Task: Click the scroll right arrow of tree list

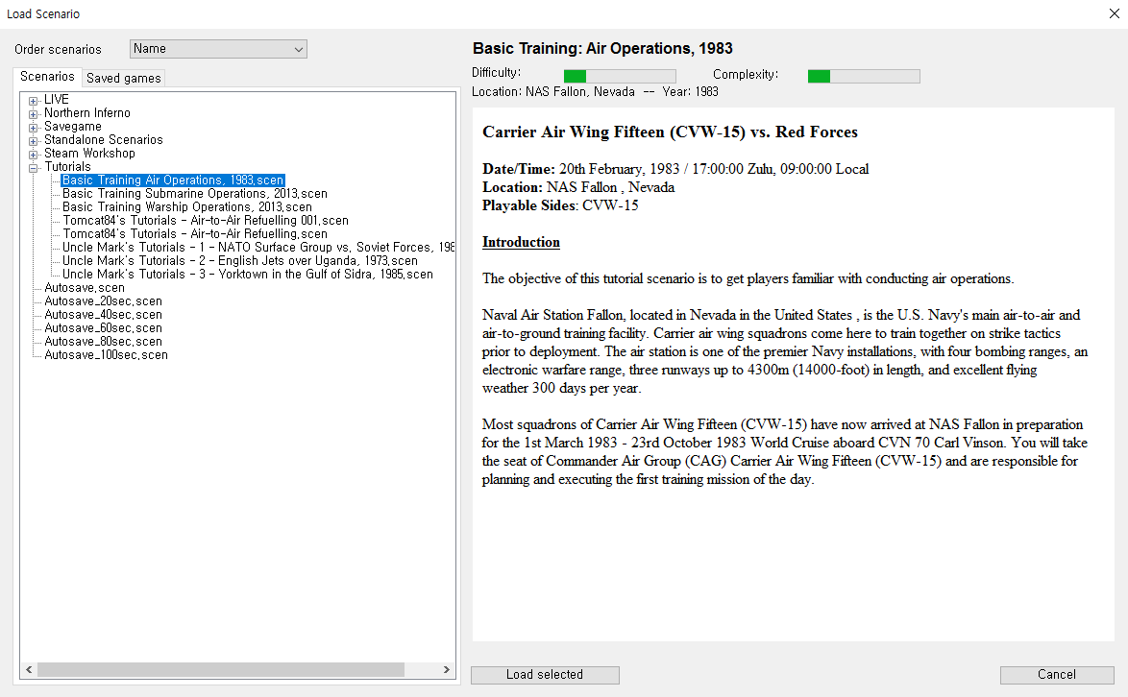Action: [447, 670]
